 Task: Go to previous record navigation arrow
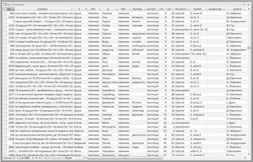17,158
